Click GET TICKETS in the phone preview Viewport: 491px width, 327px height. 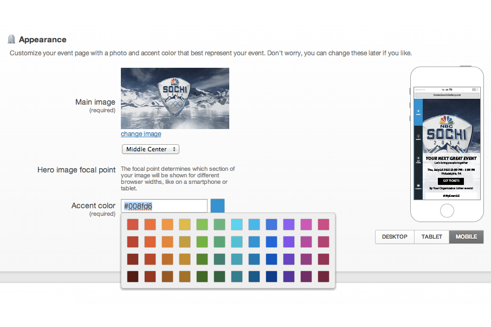click(x=451, y=181)
